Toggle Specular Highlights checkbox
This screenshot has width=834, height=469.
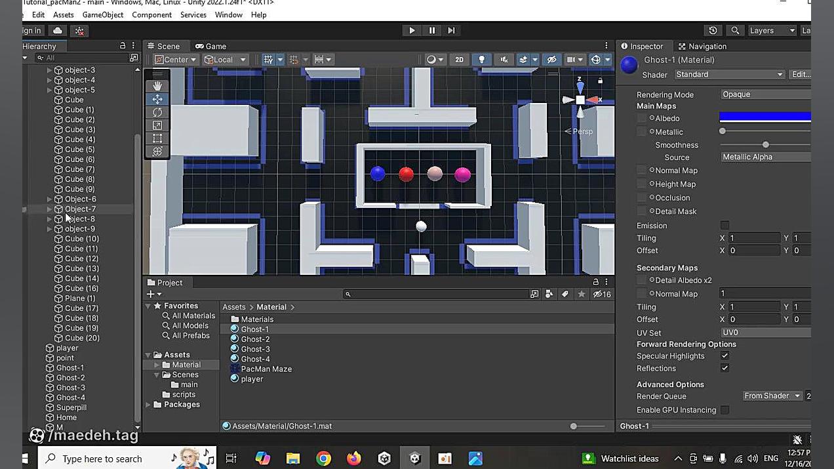725,356
